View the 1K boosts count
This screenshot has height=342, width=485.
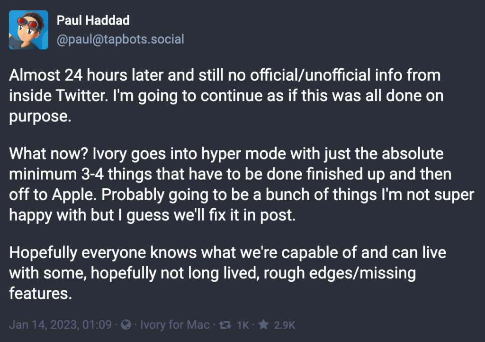click(x=243, y=325)
